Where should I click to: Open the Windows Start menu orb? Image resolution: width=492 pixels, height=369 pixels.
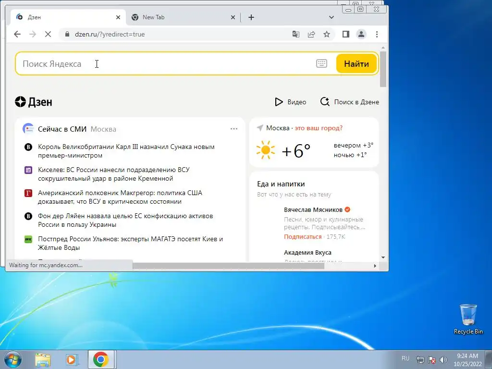13,359
